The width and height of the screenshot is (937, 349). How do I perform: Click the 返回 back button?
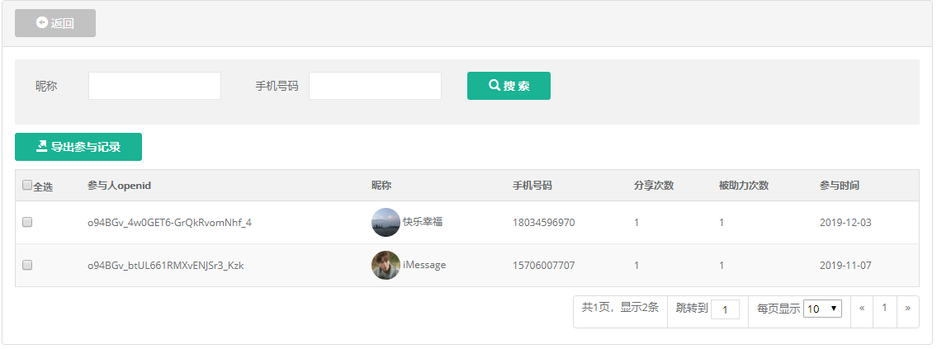point(55,23)
